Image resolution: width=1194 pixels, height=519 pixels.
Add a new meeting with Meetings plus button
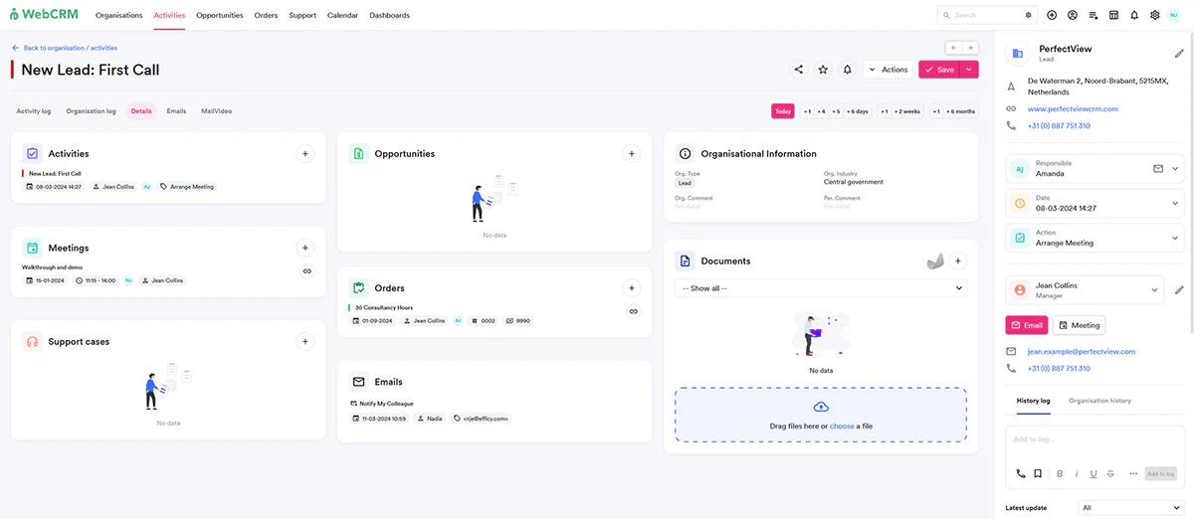305,248
